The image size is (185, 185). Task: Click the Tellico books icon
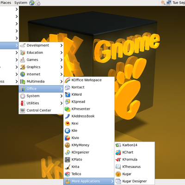point(68,174)
